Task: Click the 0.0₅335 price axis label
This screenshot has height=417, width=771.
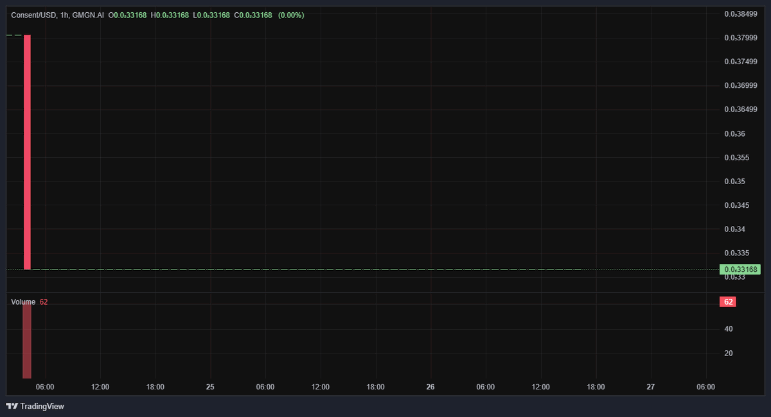Action: click(736, 253)
